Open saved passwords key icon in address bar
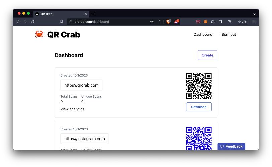 [152, 22]
